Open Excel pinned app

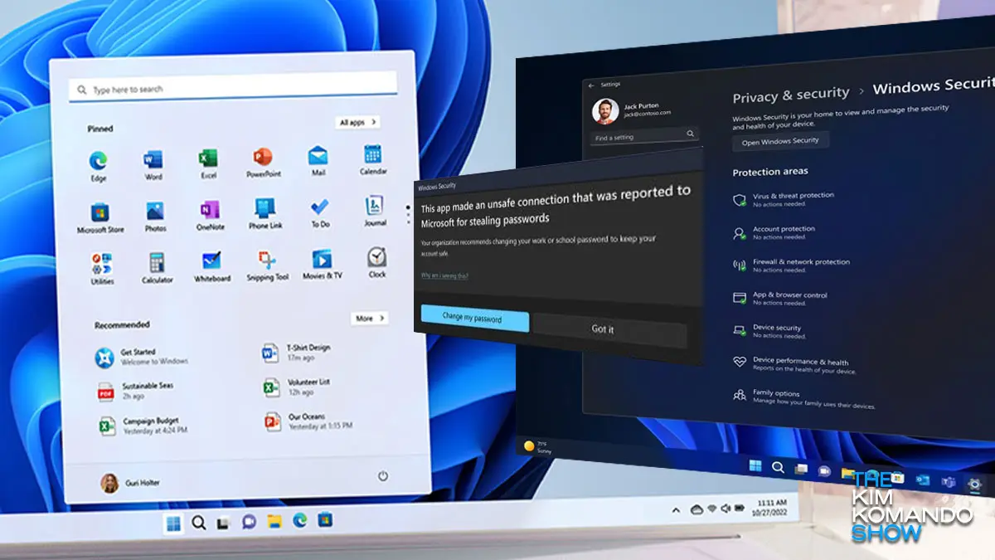(207, 163)
